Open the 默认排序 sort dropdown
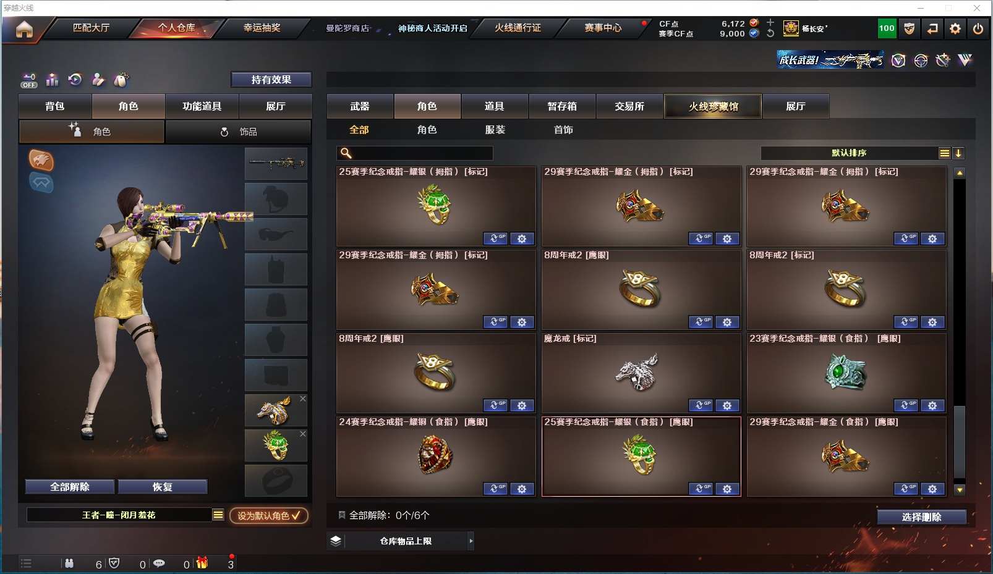Viewport: 993px width, 574px height. [x=850, y=153]
